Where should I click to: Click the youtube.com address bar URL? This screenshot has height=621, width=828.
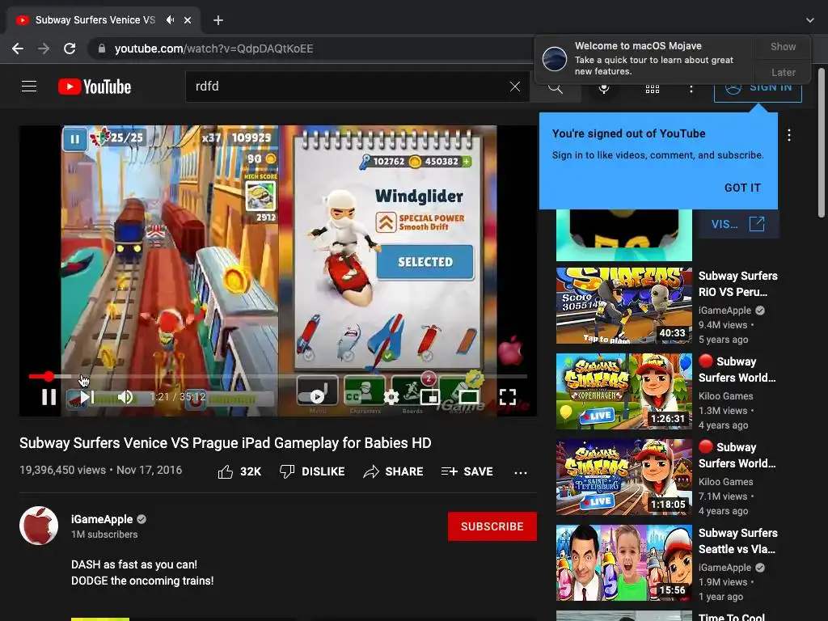213,49
